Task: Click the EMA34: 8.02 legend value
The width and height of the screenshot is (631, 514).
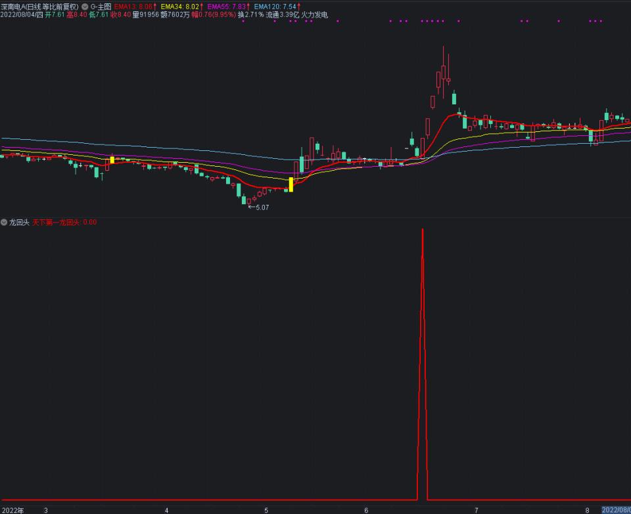Action: 180,7
